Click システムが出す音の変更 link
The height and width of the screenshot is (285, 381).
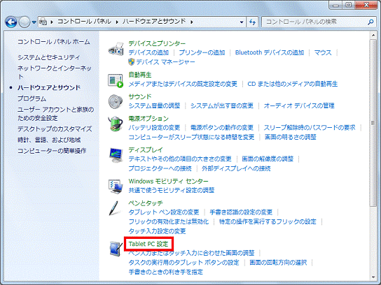click(x=222, y=105)
